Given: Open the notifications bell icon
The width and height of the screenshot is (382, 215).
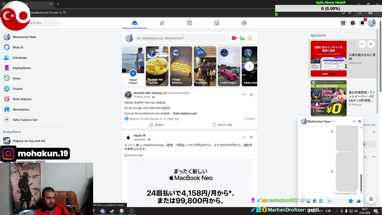Looking at the screenshot, I should [362, 23].
